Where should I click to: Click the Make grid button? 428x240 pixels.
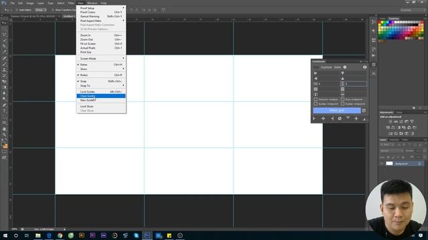click(x=337, y=110)
